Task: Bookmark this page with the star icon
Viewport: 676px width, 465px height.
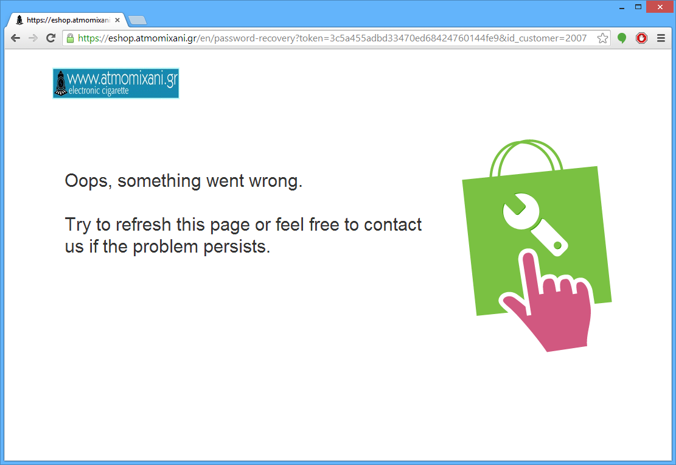Action: pyautogui.click(x=603, y=38)
